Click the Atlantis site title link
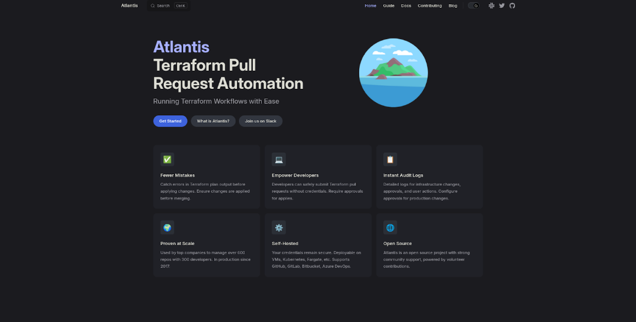Image resolution: width=636 pixels, height=322 pixels. pyautogui.click(x=129, y=5)
